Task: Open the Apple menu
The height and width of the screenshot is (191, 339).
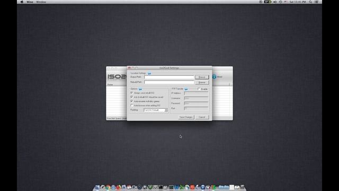Action: tap(22, 2)
